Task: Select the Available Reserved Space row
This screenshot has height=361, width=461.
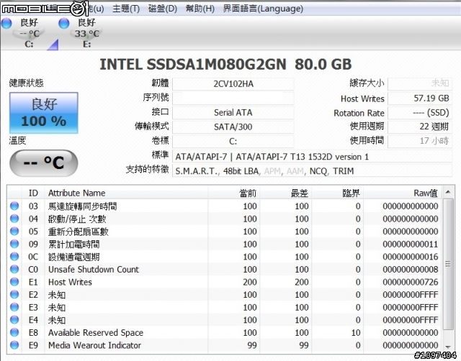Action: coord(224,332)
